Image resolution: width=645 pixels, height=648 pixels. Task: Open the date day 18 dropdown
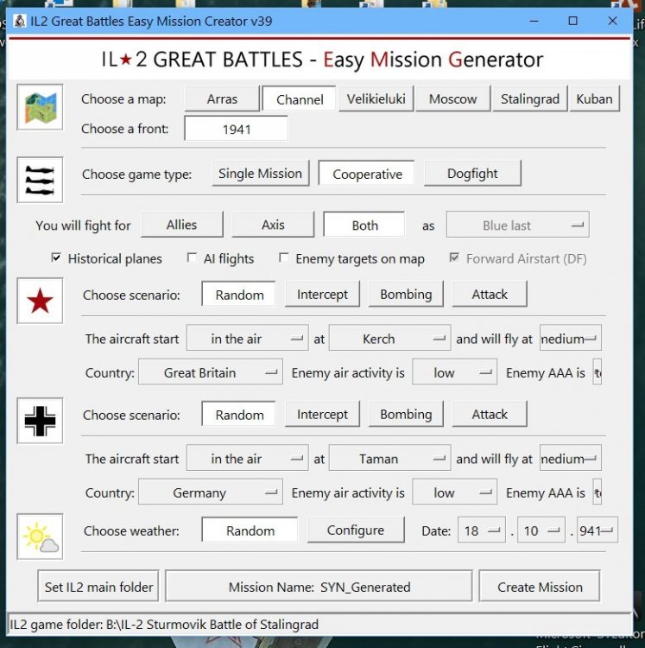(482, 530)
